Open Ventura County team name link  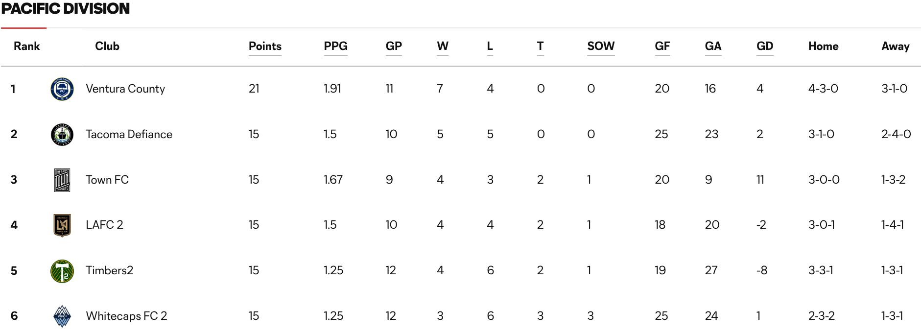coord(125,89)
